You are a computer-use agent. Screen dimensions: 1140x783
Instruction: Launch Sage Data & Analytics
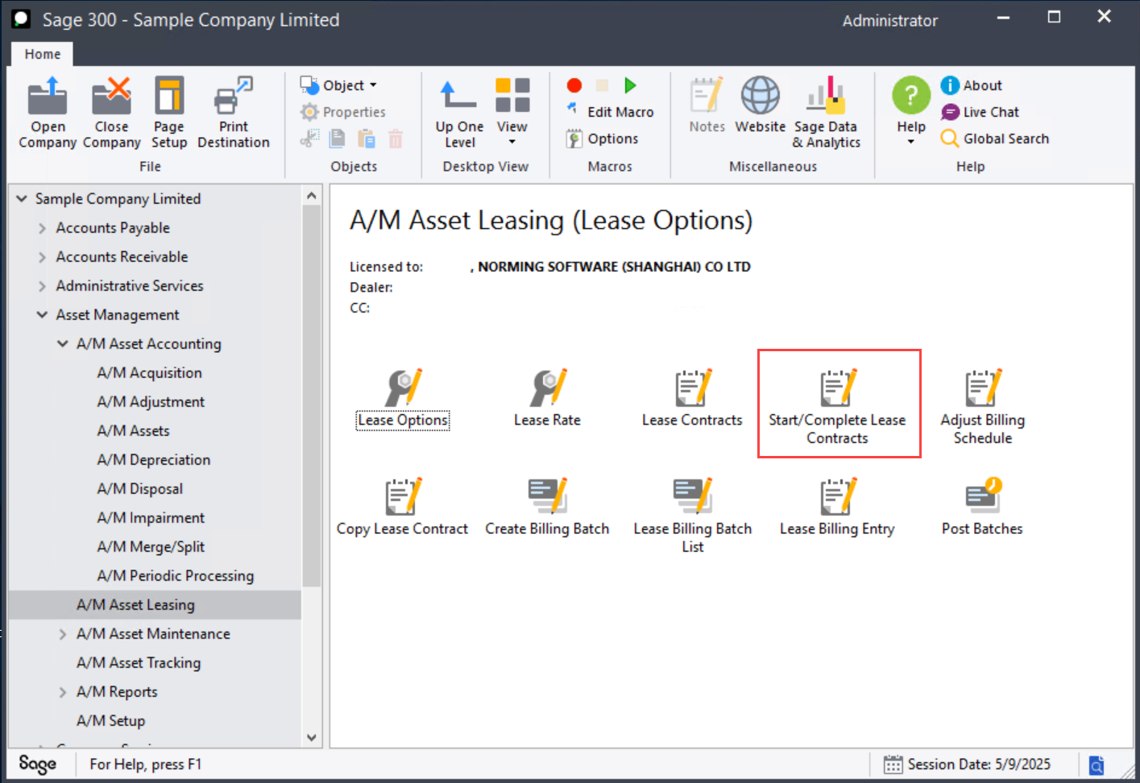pos(826,113)
